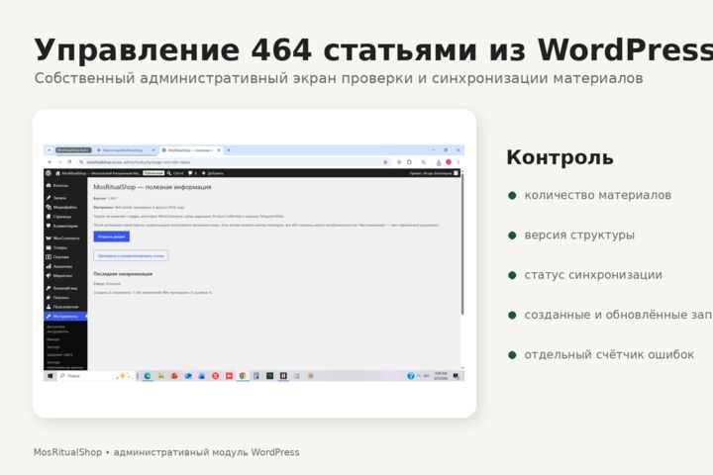The image size is (713, 475).
Task: Expand the tab search dropdown arrow
Action: point(50,150)
